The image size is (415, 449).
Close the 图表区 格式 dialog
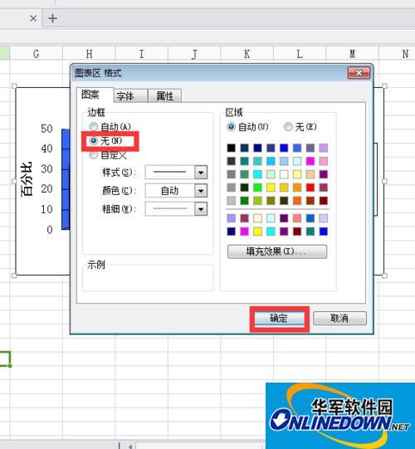click(359, 73)
